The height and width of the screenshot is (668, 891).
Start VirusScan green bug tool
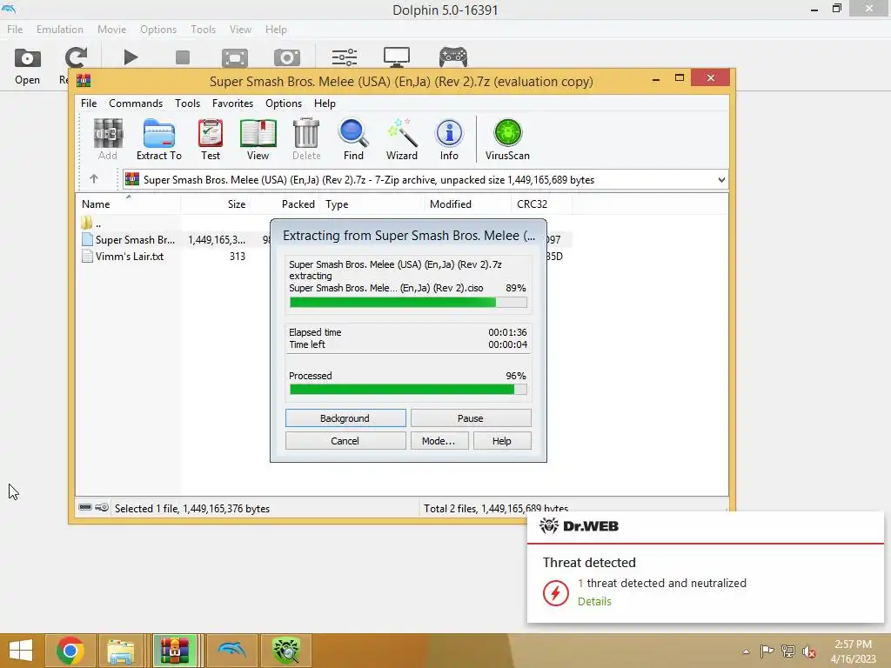(507, 140)
